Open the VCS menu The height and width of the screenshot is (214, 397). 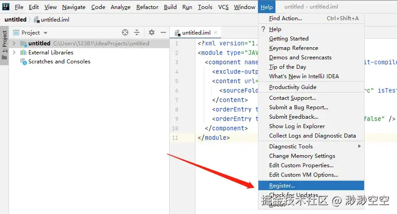(223, 7)
